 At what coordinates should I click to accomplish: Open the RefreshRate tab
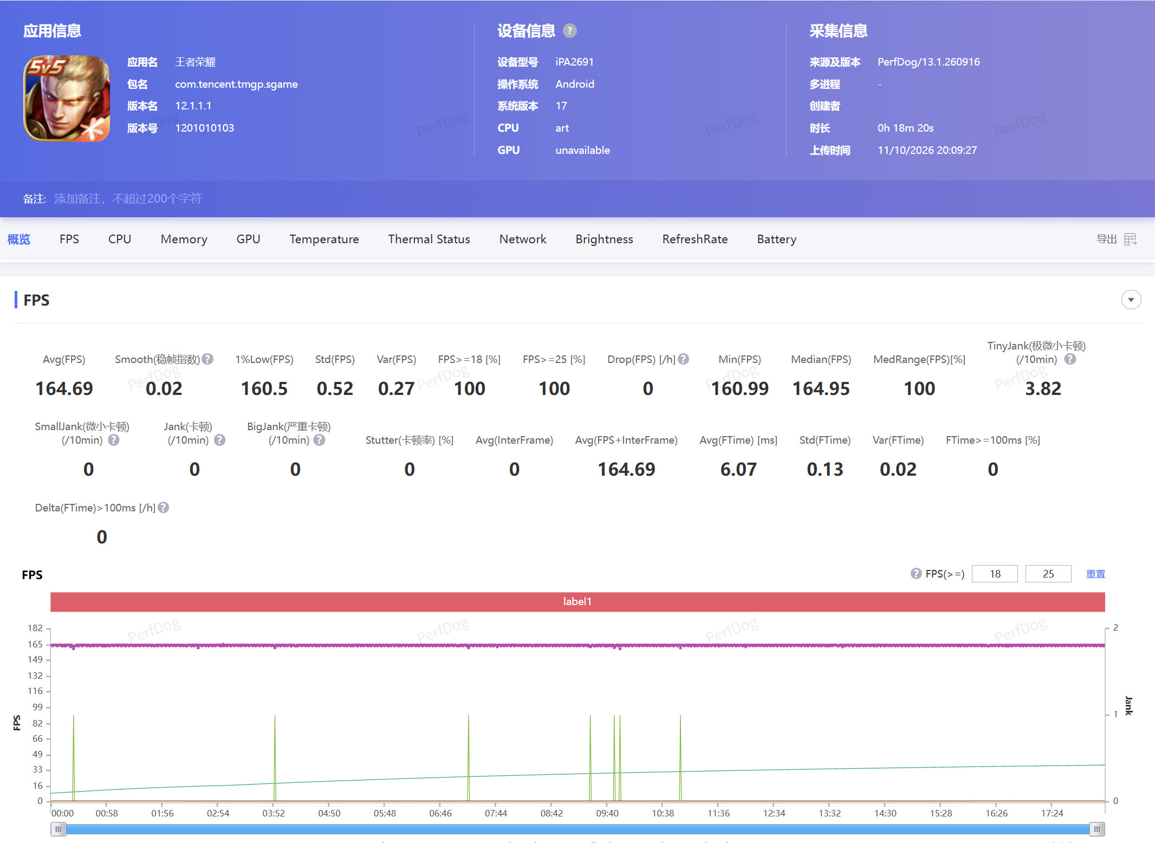pos(695,239)
